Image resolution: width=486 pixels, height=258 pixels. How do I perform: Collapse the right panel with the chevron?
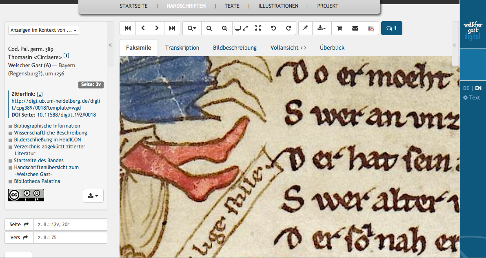tap(455, 45)
